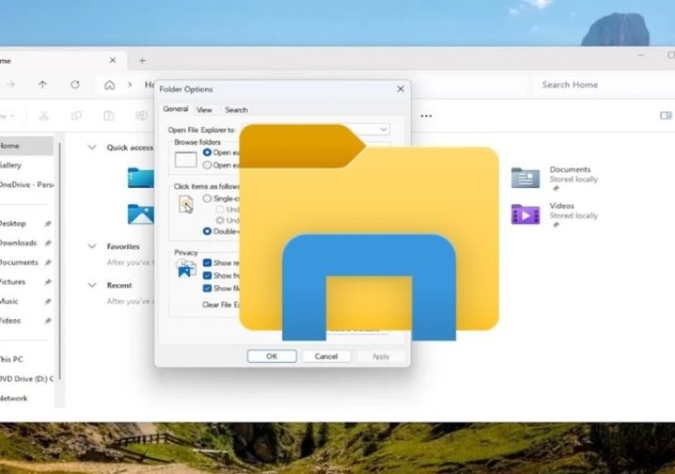Click the Home breadcrumb icon
This screenshot has width=675, height=474.
[109, 85]
